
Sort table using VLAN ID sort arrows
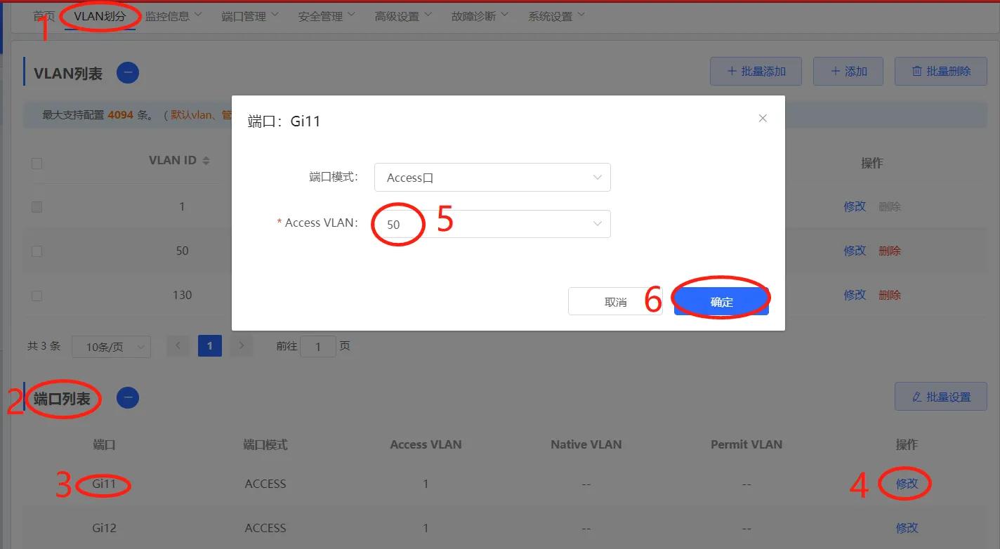[205, 159]
